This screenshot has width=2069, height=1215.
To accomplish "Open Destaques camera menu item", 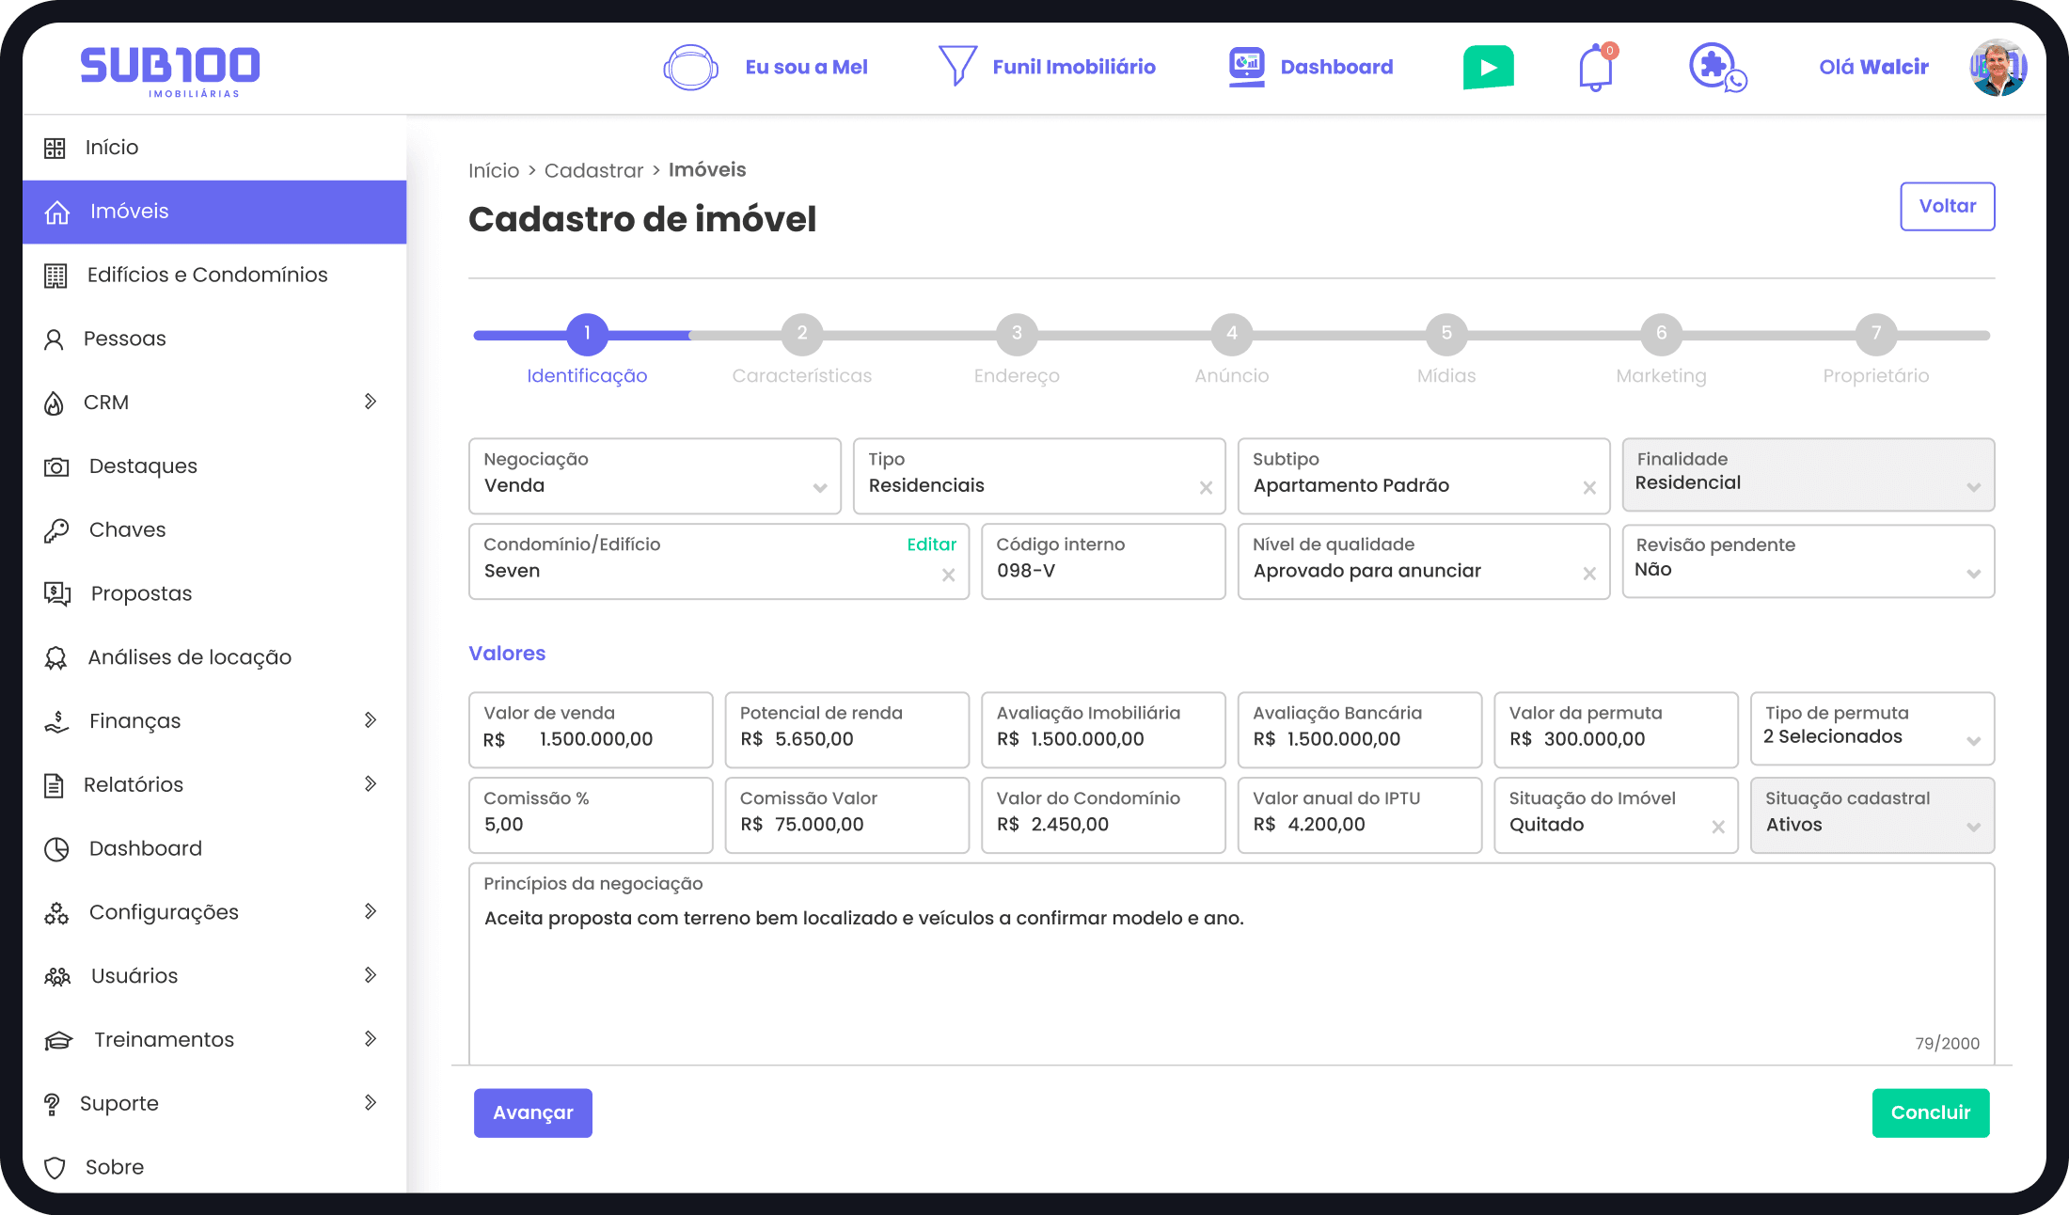I will click(x=214, y=466).
